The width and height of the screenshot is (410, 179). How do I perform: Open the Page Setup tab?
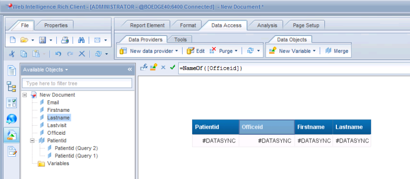(306, 25)
